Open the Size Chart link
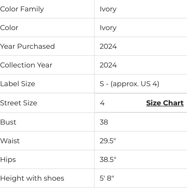The height and width of the screenshot is (192, 187). pyautogui.click(x=165, y=103)
